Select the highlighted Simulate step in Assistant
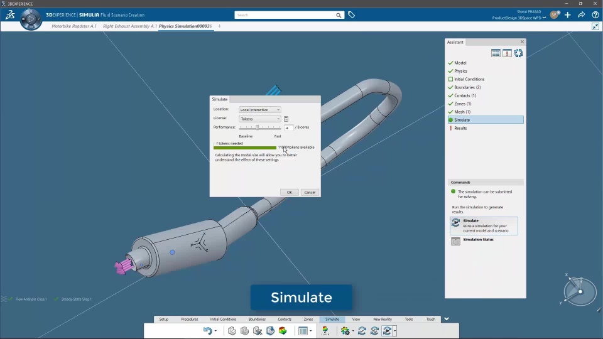The height and width of the screenshot is (339, 603). [486, 120]
